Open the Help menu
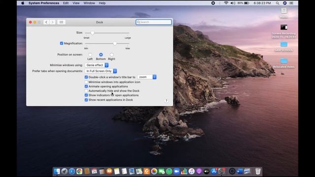Viewport: 315px width, 177px height. [102, 3]
